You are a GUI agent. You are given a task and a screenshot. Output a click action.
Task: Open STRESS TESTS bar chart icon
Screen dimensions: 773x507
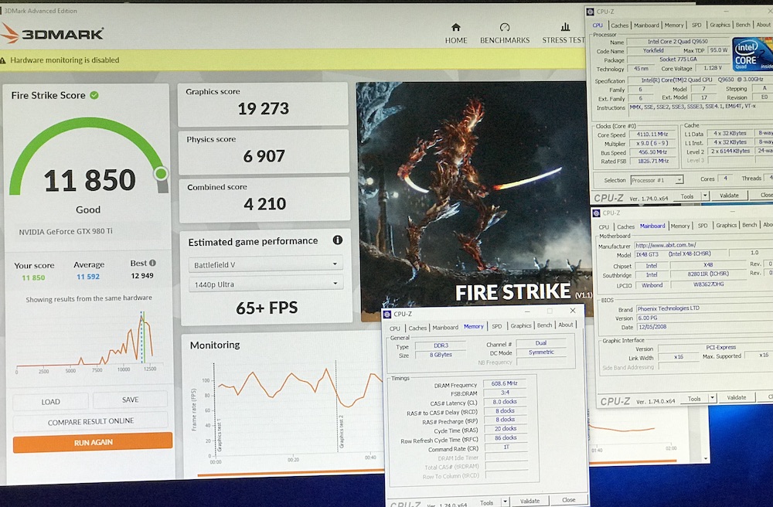point(565,26)
